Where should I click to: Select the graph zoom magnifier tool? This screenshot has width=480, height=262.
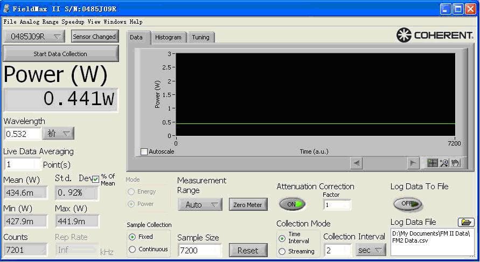click(444, 163)
